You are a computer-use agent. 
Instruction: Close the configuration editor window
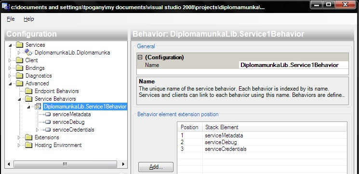[x=345, y=5]
